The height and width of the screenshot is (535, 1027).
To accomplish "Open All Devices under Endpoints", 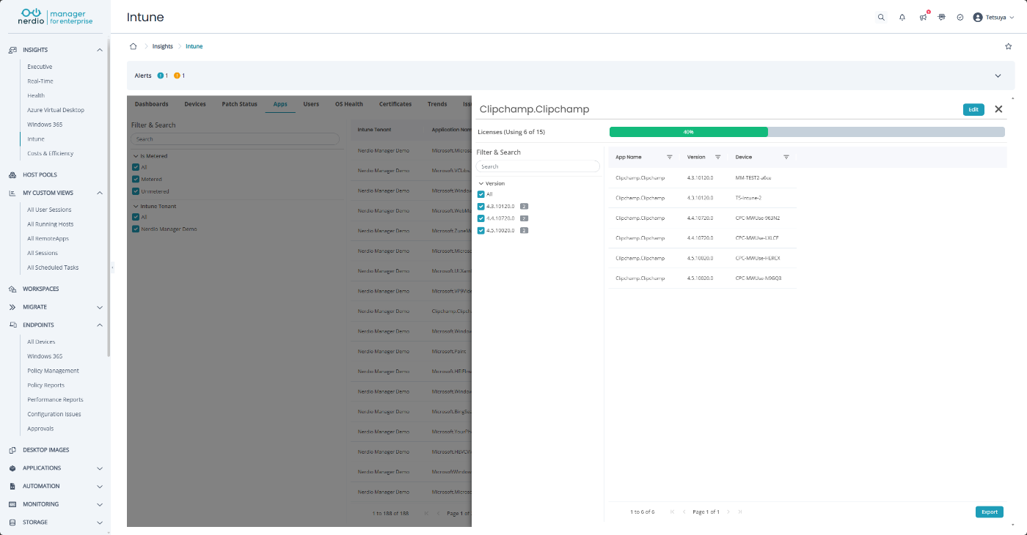I will (x=41, y=342).
